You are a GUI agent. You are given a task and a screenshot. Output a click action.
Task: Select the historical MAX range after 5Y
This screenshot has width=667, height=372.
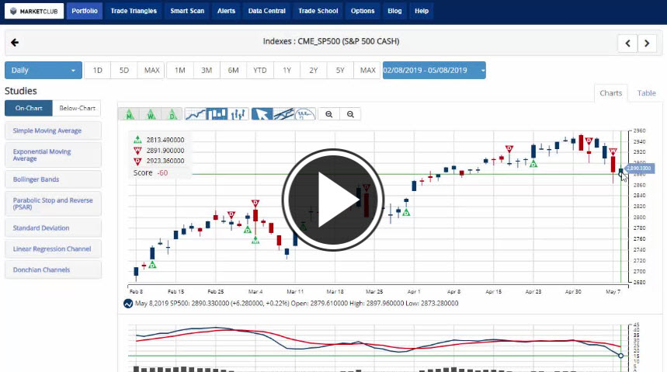(x=367, y=70)
